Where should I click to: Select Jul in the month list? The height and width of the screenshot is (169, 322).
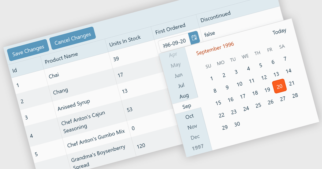[x=181, y=86]
